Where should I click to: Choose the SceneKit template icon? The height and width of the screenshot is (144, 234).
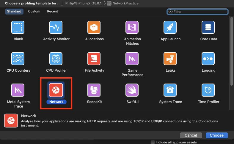click(94, 90)
